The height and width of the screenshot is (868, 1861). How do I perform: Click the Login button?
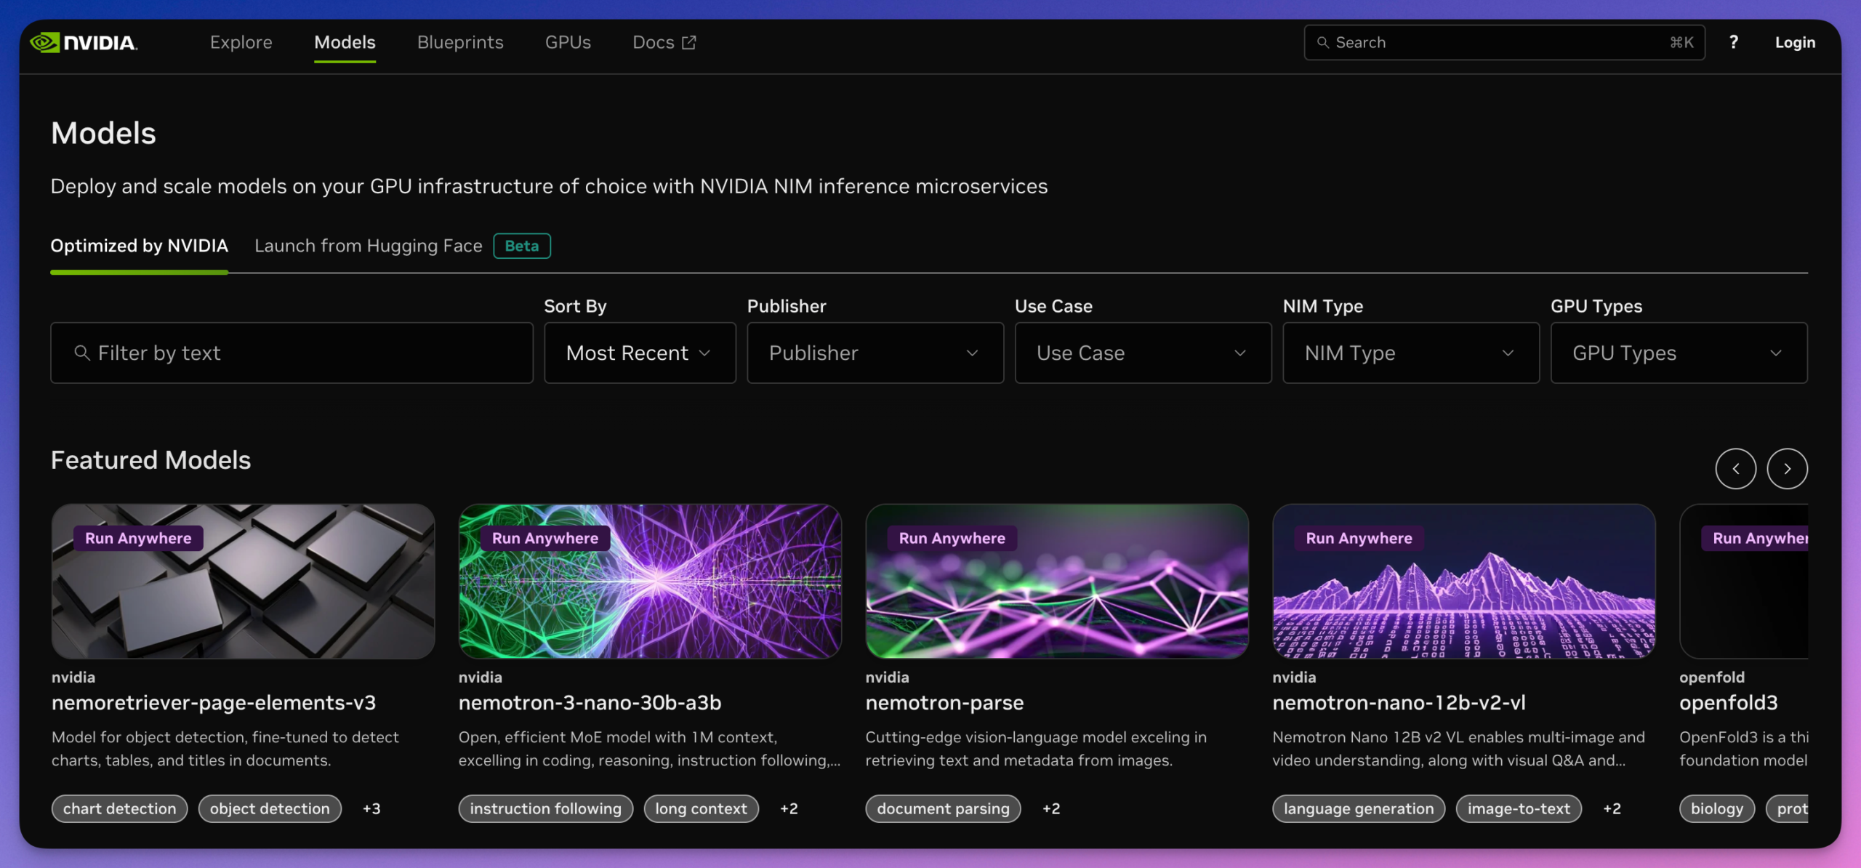pos(1794,42)
